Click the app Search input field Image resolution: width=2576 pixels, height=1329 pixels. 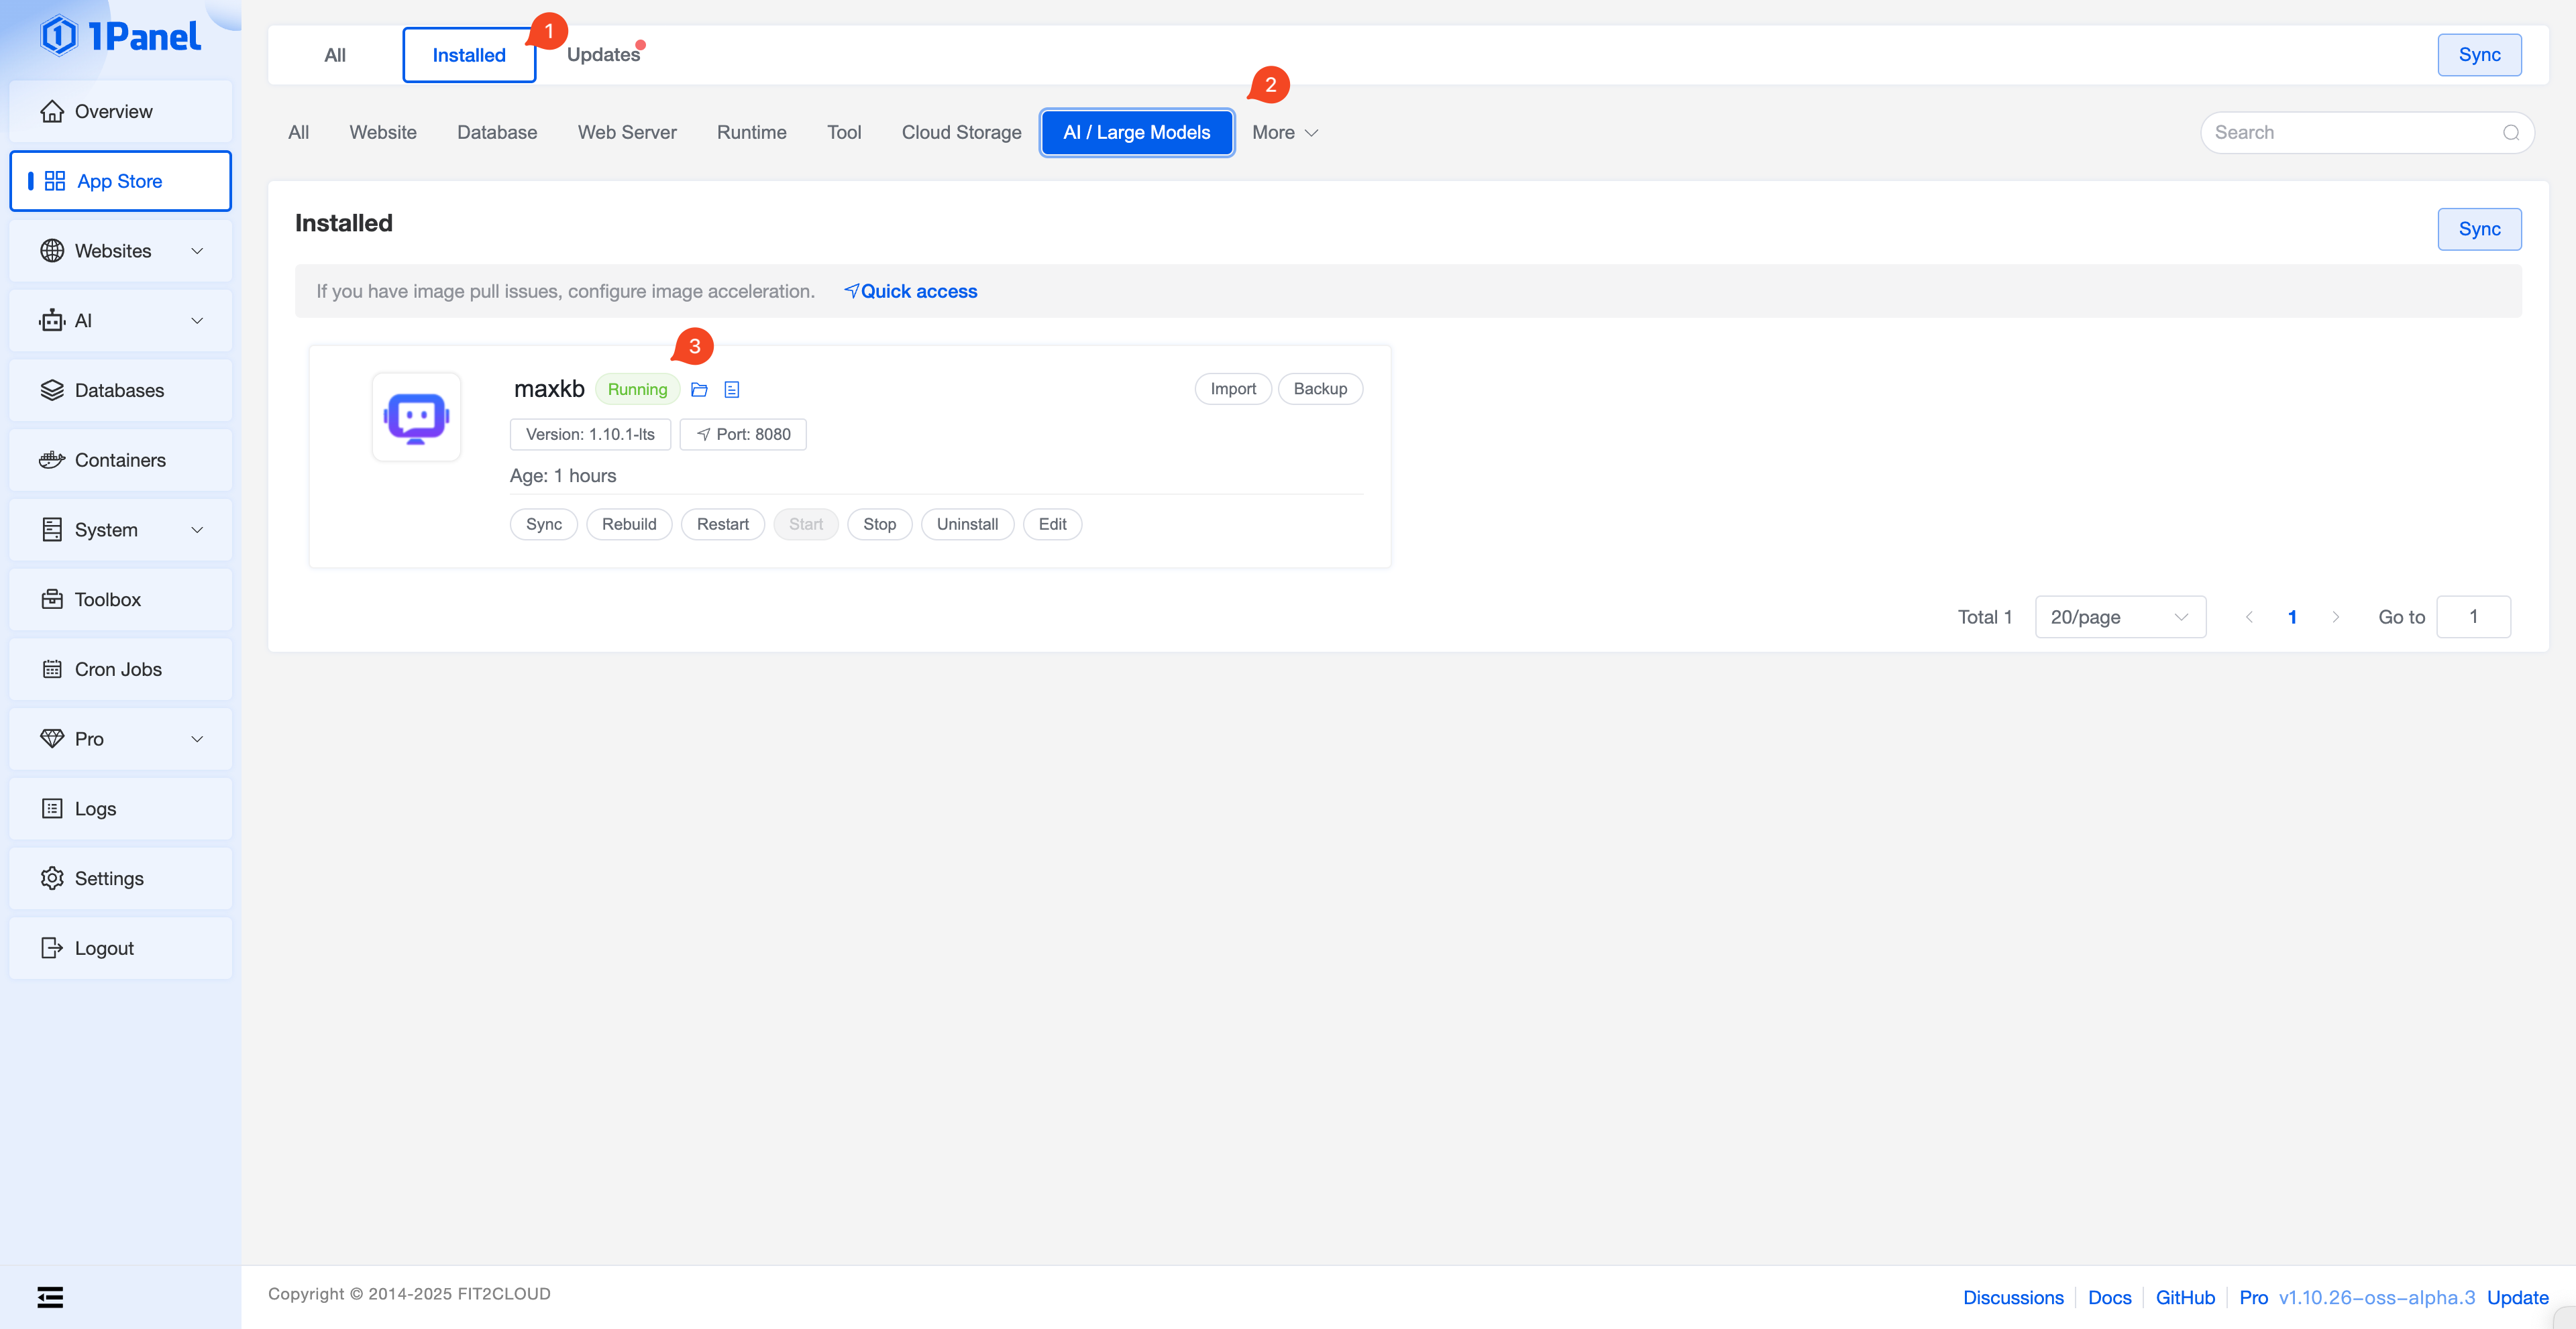pyautogui.click(x=2366, y=133)
